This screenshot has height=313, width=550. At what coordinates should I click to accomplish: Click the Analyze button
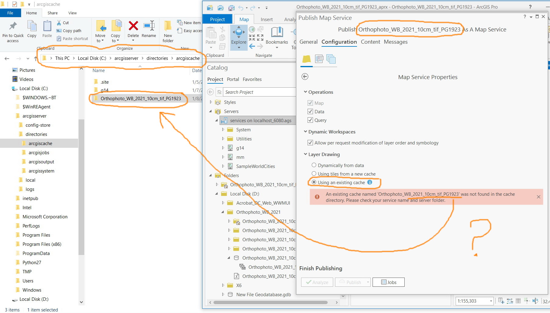317,282
